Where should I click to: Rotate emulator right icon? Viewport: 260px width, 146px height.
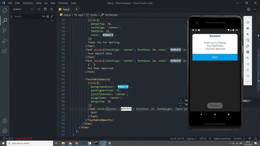click(x=247, y=46)
